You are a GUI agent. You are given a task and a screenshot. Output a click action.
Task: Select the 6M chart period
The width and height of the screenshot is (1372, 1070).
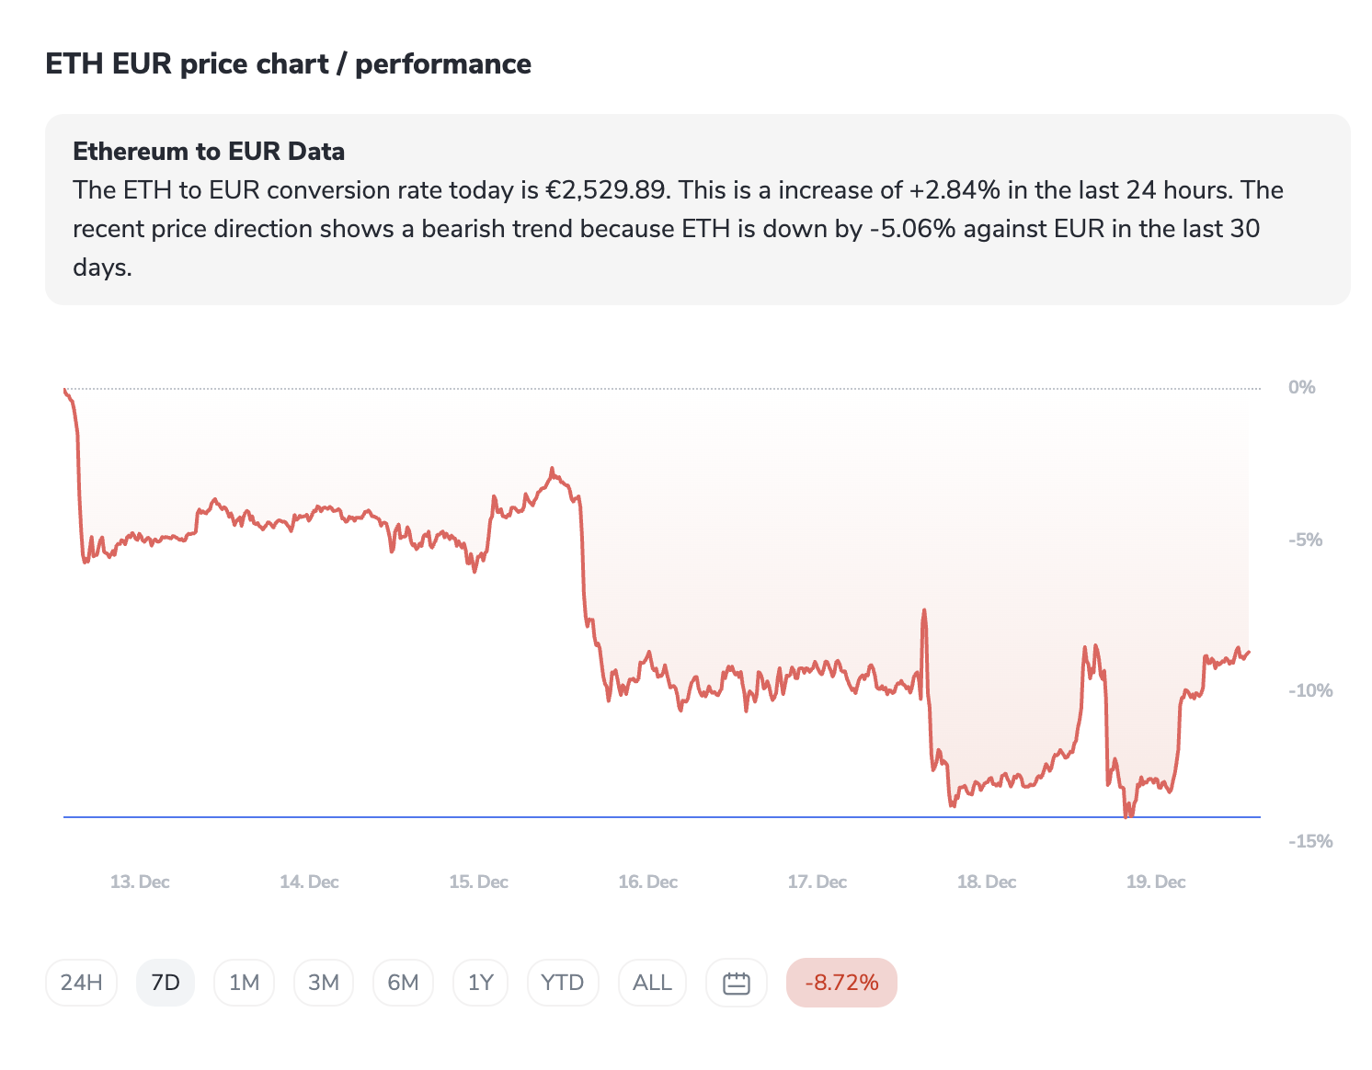tap(403, 983)
